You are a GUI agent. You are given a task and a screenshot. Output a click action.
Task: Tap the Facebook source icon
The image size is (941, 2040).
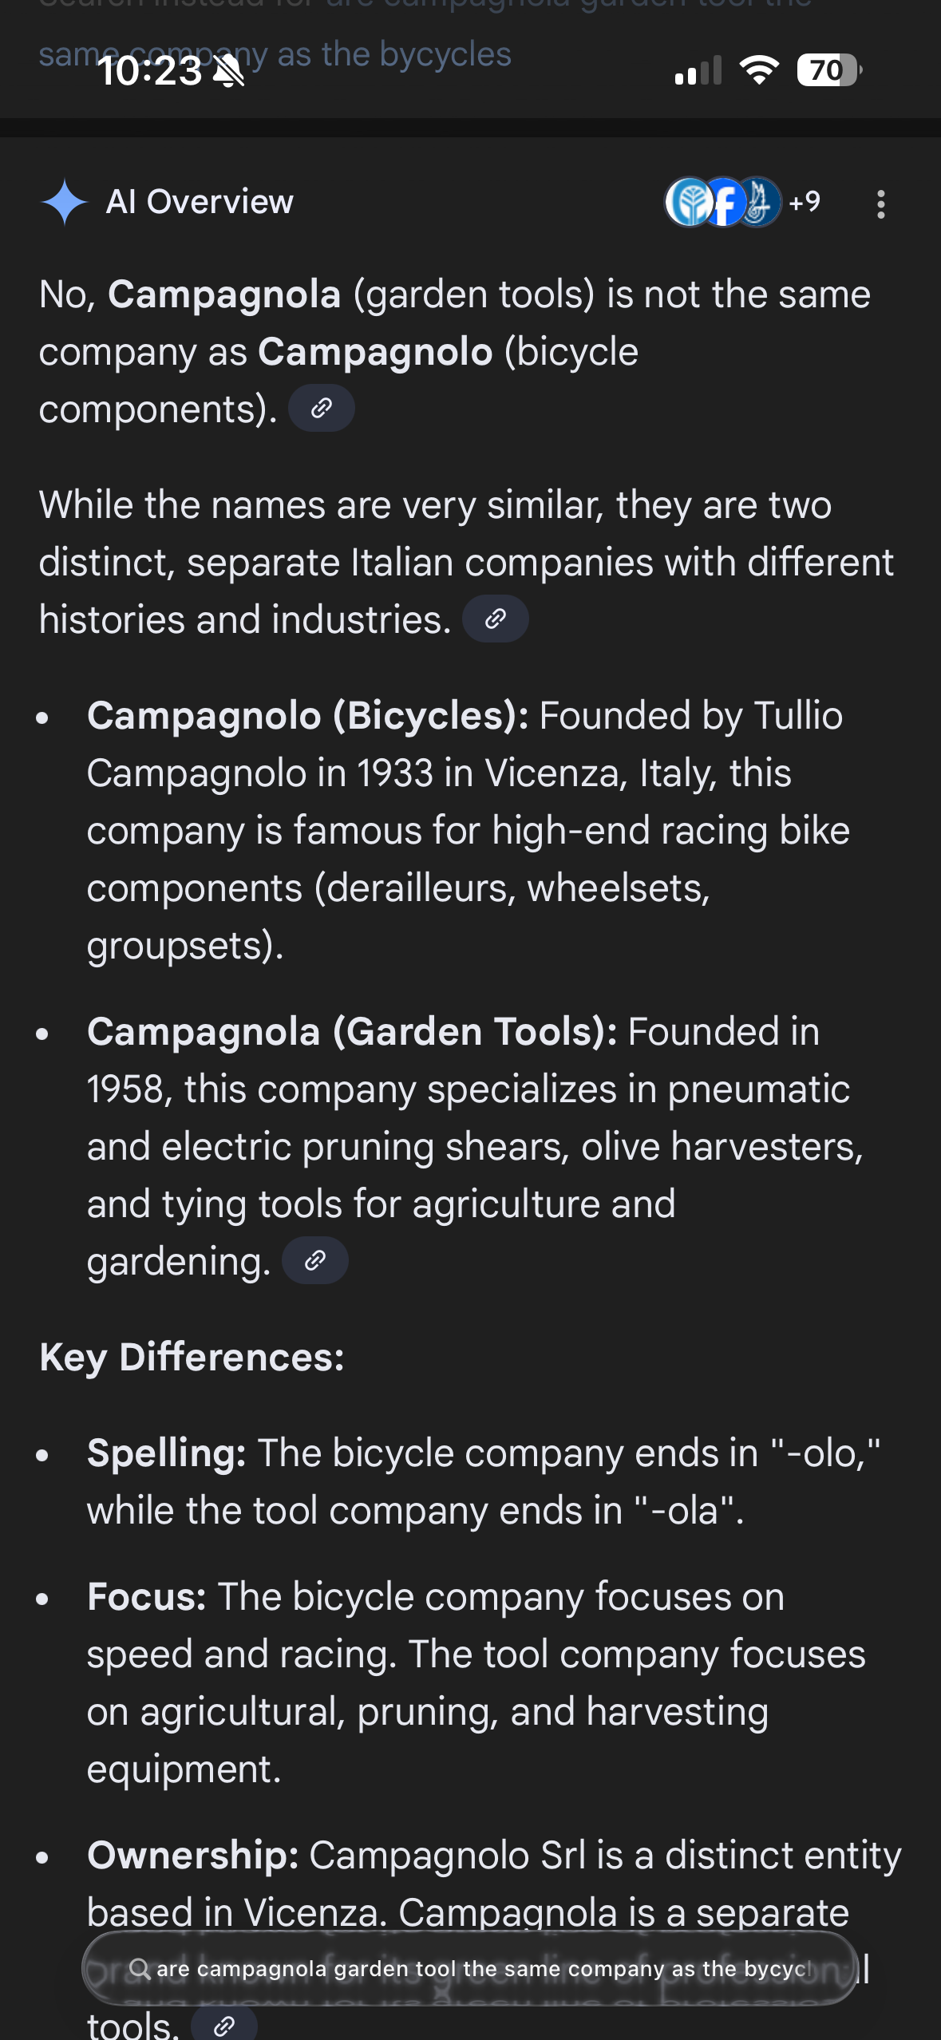[x=723, y=203]
